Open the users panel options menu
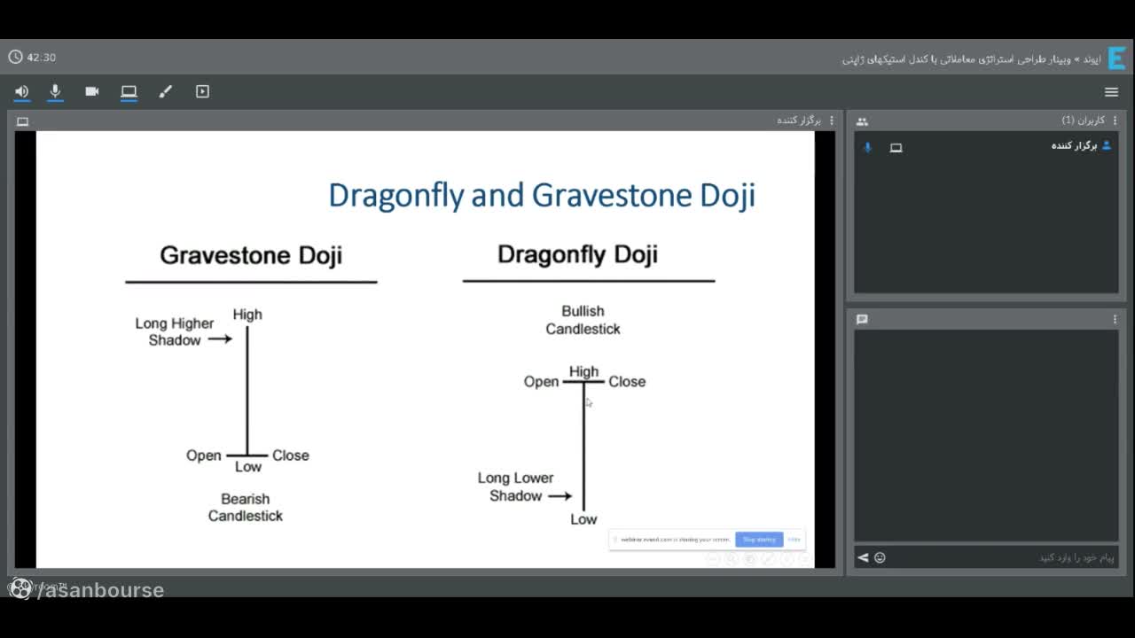Image resolution: width=1135 pixels, height=638 pixels. 1115,121
